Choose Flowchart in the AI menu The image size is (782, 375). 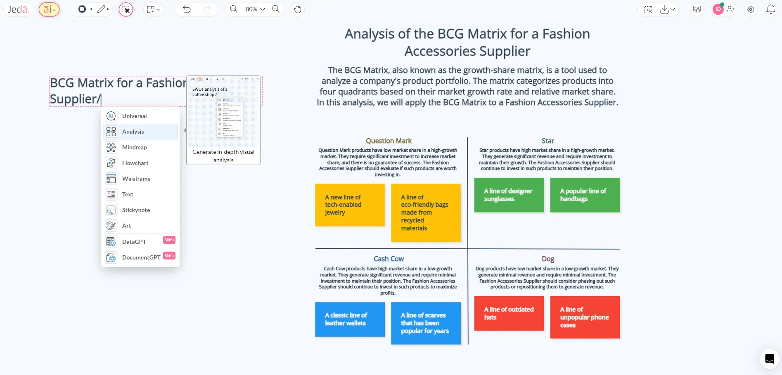click(x=135, y=163)
